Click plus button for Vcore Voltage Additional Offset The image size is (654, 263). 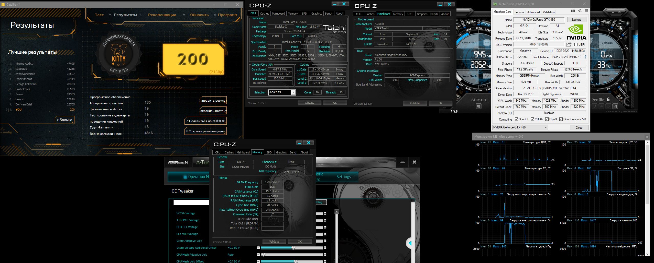point(325,248)
